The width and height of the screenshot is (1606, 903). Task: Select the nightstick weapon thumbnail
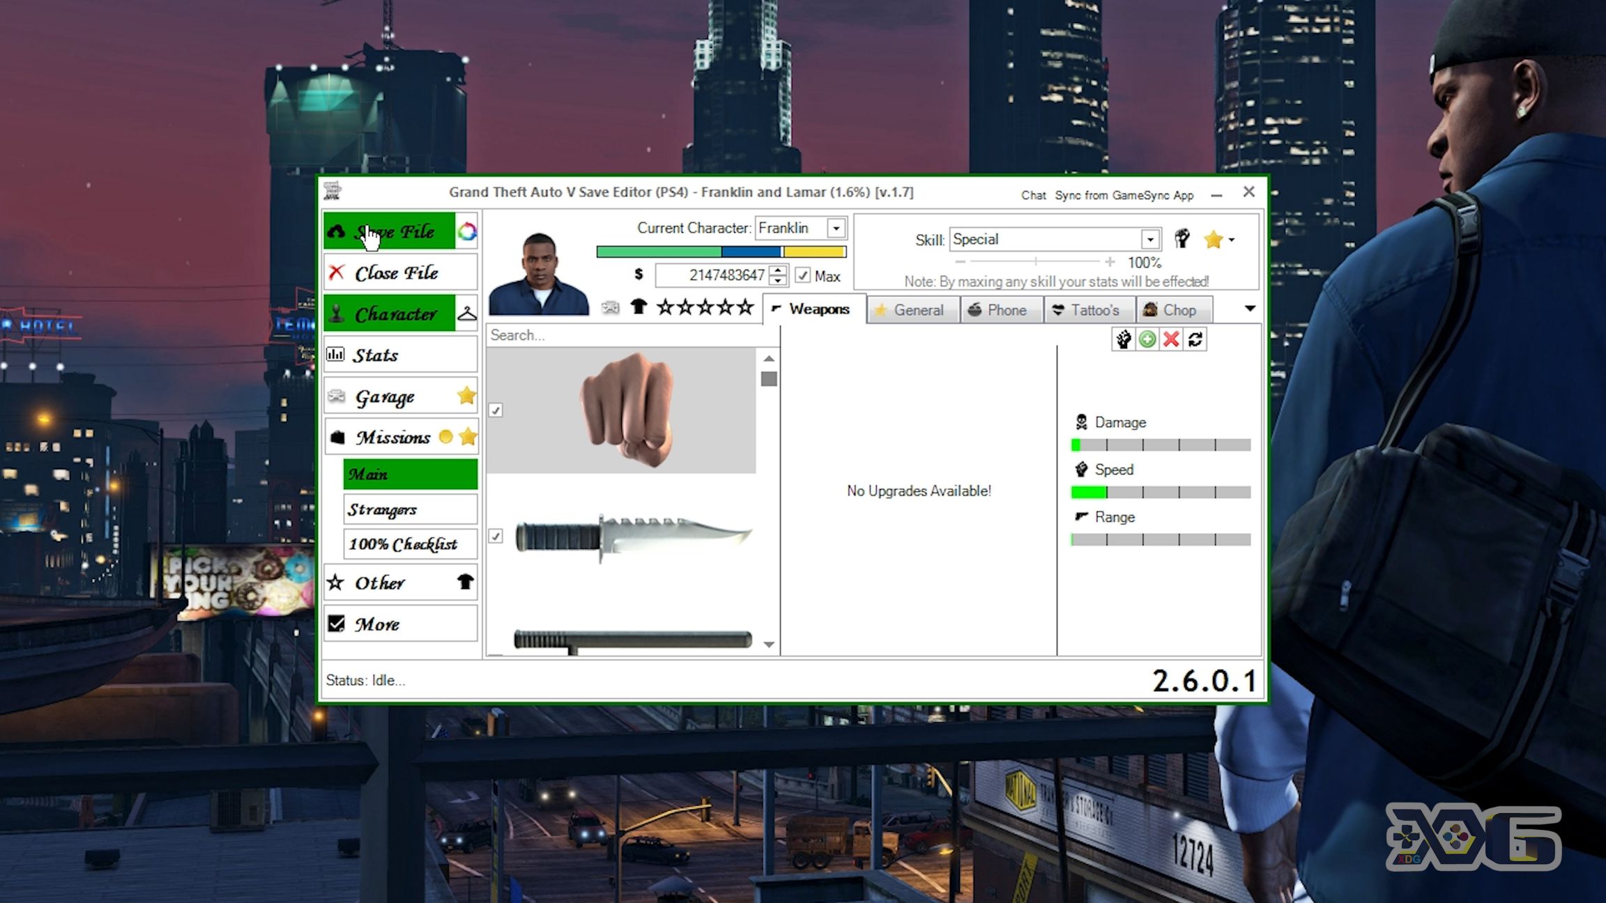[633, 641]
